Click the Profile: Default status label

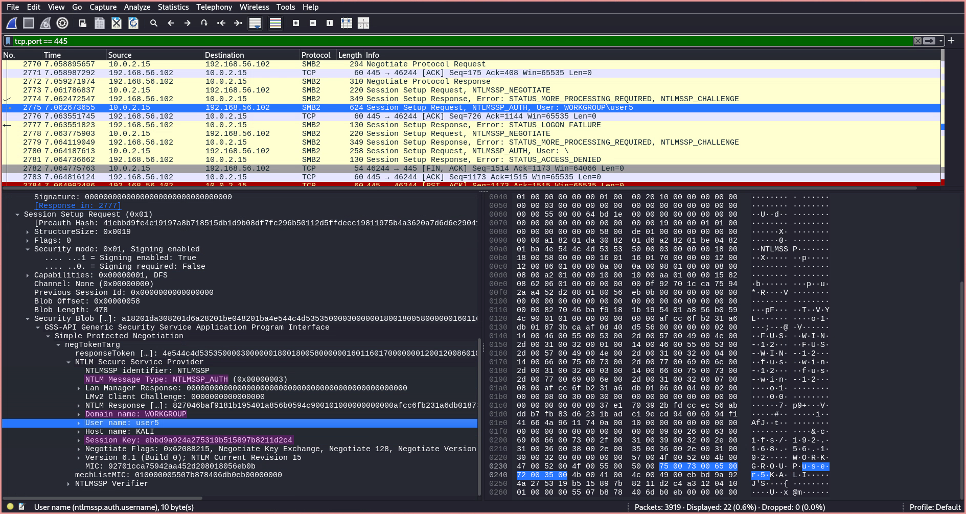tap(935, 507)
